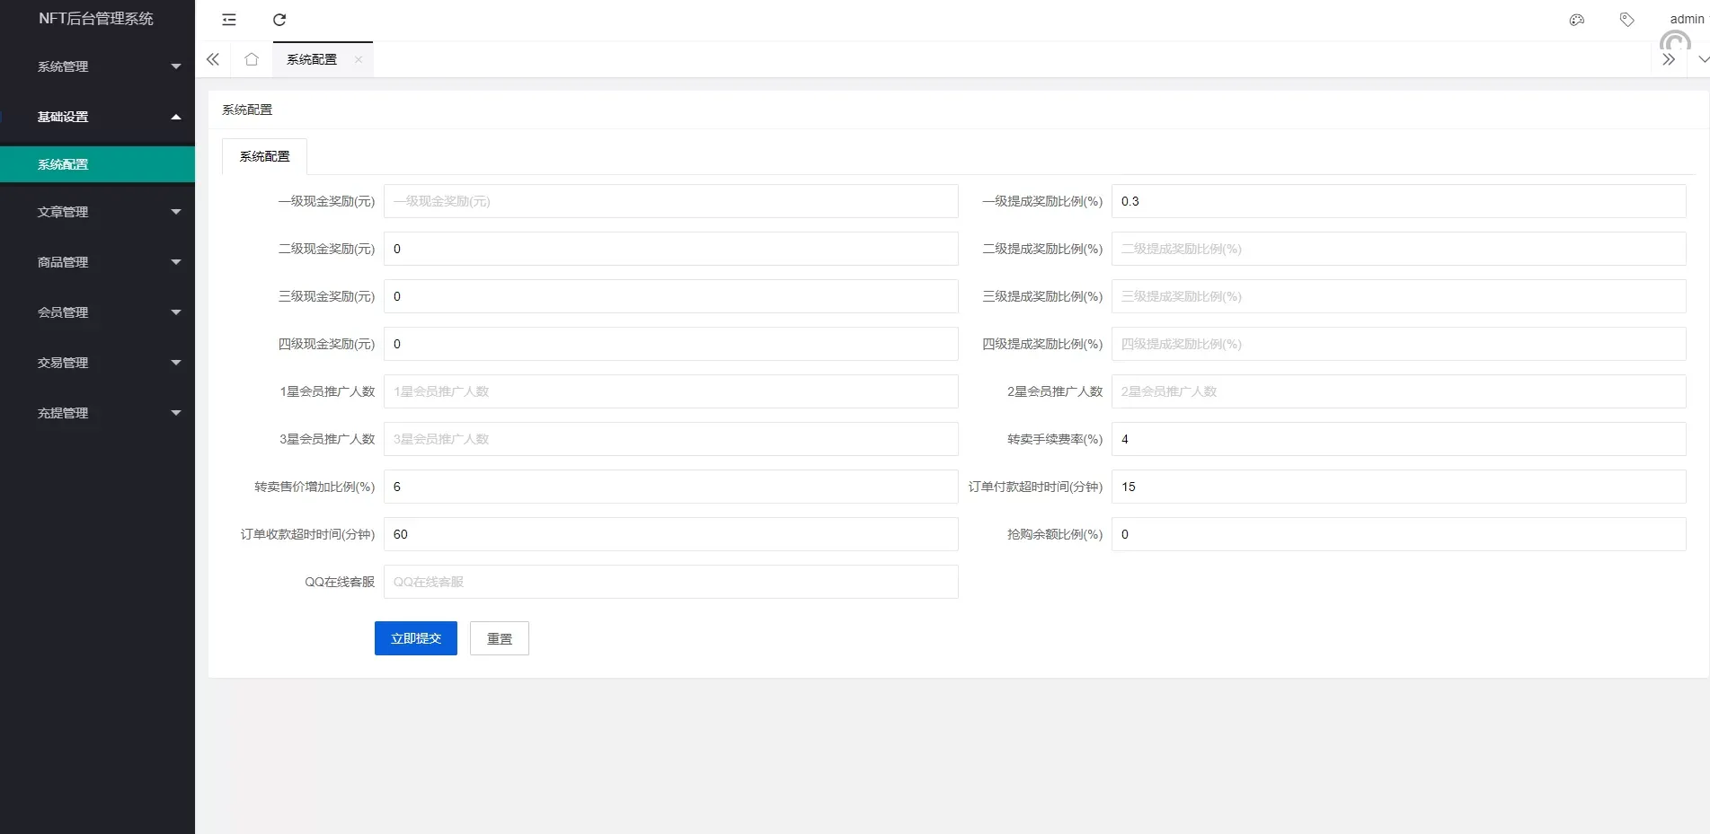Click the QQ在线客服 input field
1710x834 pixels.
[670, 582]
